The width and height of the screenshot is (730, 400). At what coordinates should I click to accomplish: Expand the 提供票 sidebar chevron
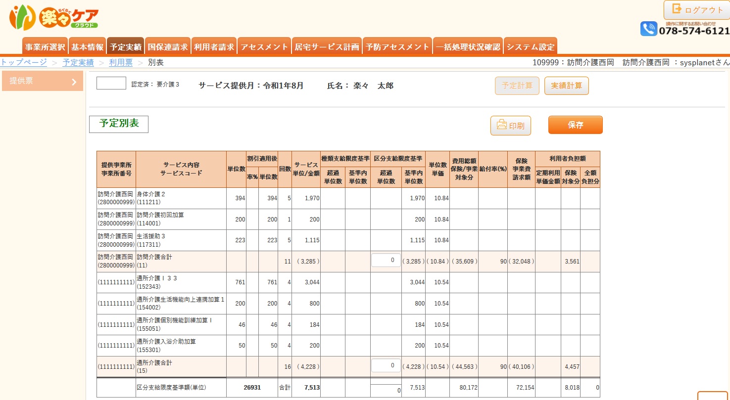click(x=74, y=82)
